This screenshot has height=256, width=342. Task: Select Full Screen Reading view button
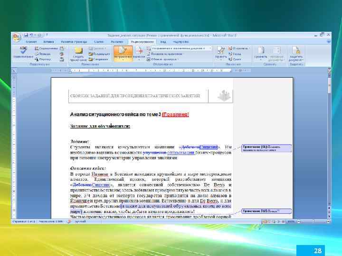pos(269,221)
